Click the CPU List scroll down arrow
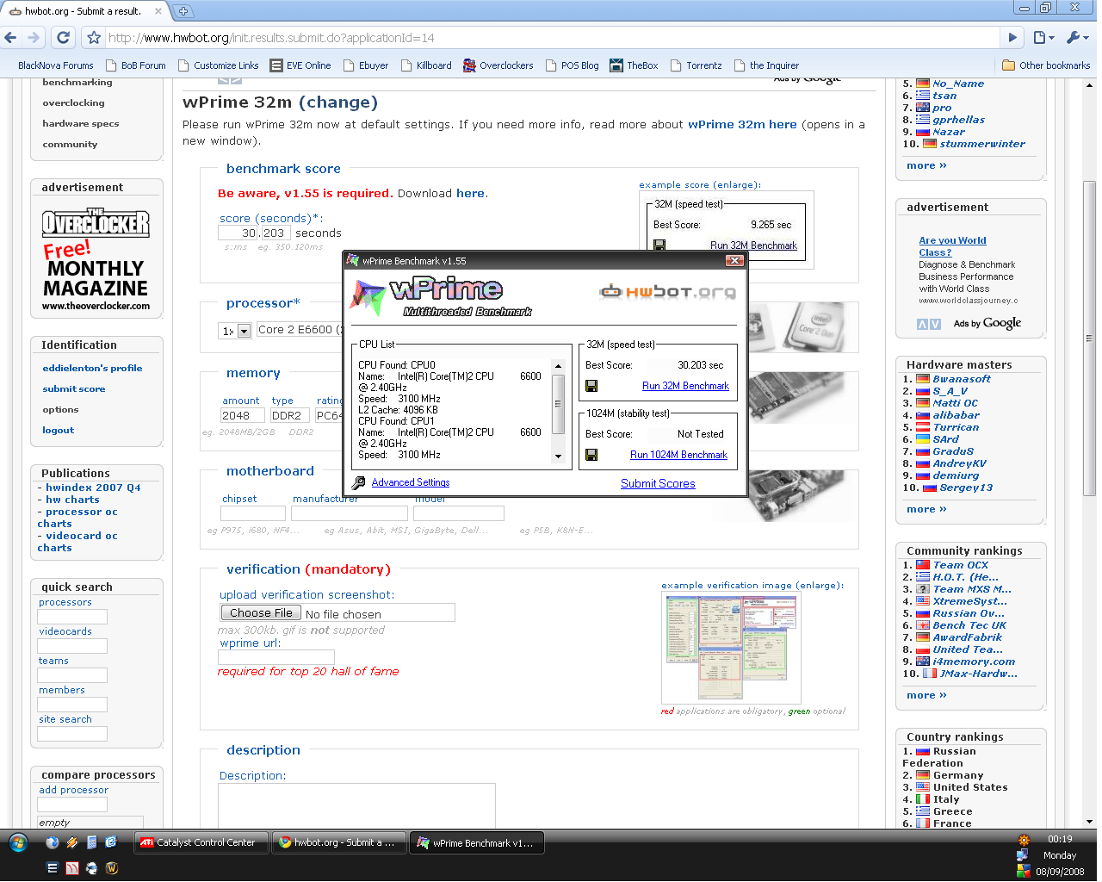 tap(558, 457)
